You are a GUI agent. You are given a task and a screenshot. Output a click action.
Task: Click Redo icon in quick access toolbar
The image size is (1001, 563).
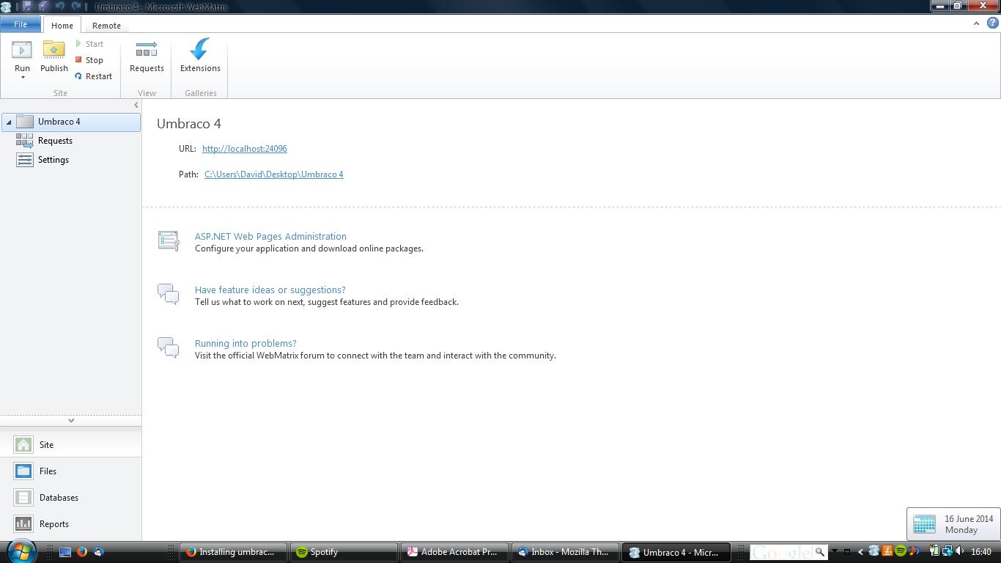(75, 7)
